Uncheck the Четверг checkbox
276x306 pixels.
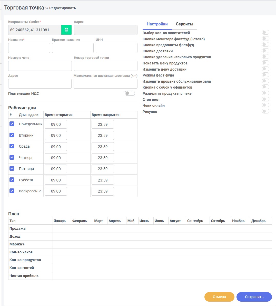click(x=12, y=157)
